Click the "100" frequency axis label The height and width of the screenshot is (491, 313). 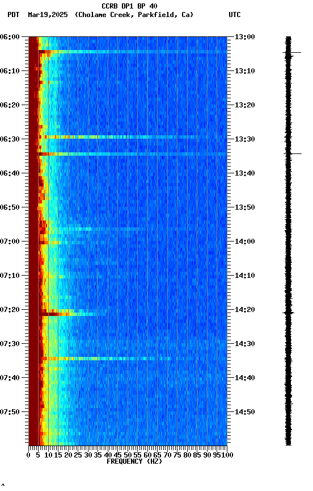point(227,455)
